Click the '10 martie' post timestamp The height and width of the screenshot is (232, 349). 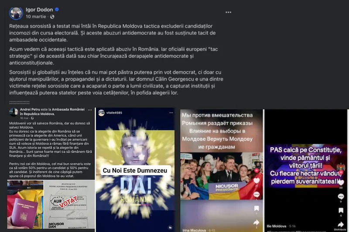36,17
